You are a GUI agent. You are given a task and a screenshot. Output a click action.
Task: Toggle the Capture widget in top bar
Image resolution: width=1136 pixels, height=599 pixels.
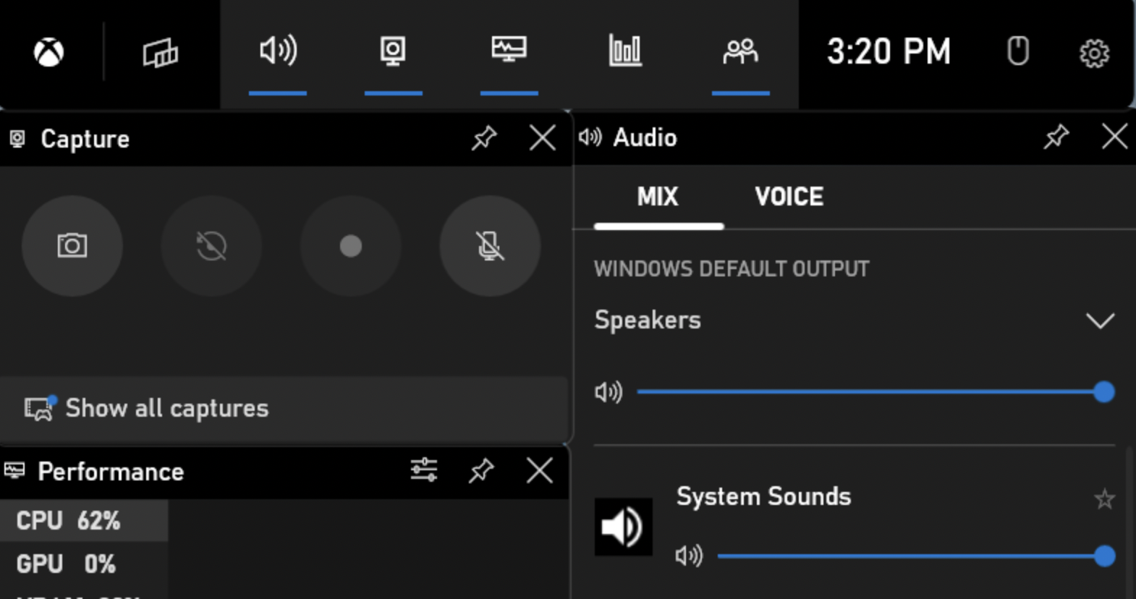(x=393, y=52)
